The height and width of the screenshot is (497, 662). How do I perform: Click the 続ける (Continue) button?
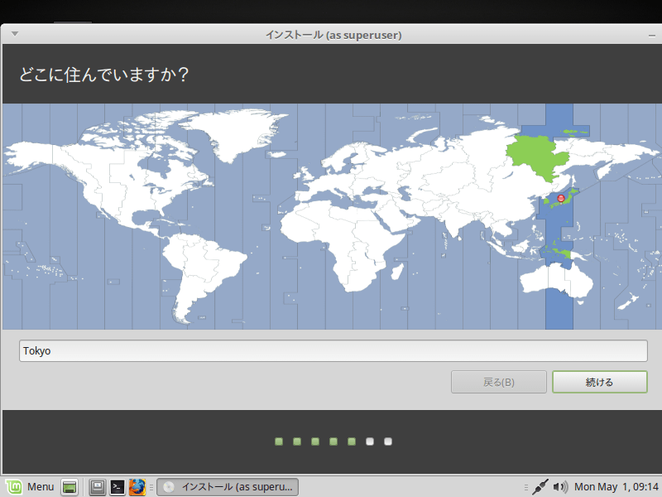point(599,382)
